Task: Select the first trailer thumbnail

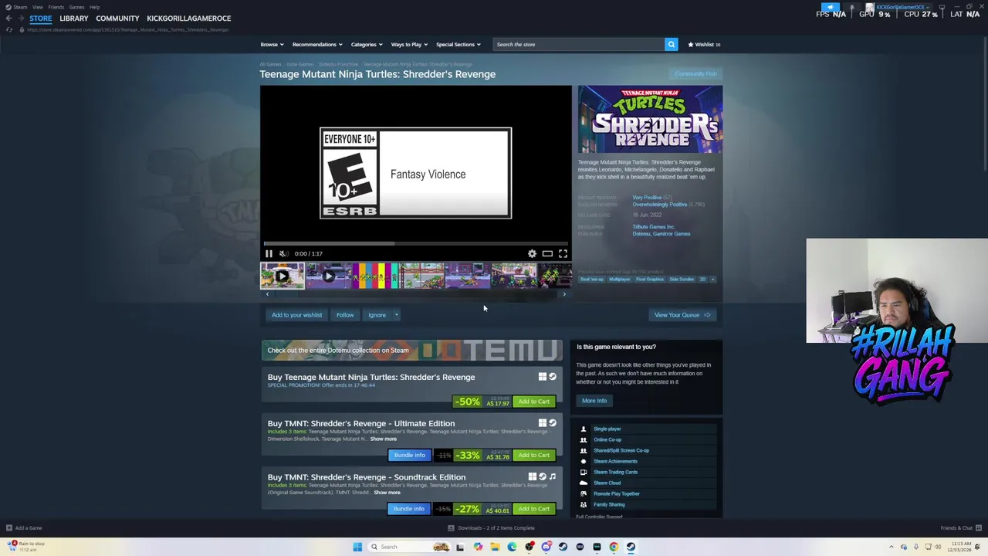Action: 282,276
